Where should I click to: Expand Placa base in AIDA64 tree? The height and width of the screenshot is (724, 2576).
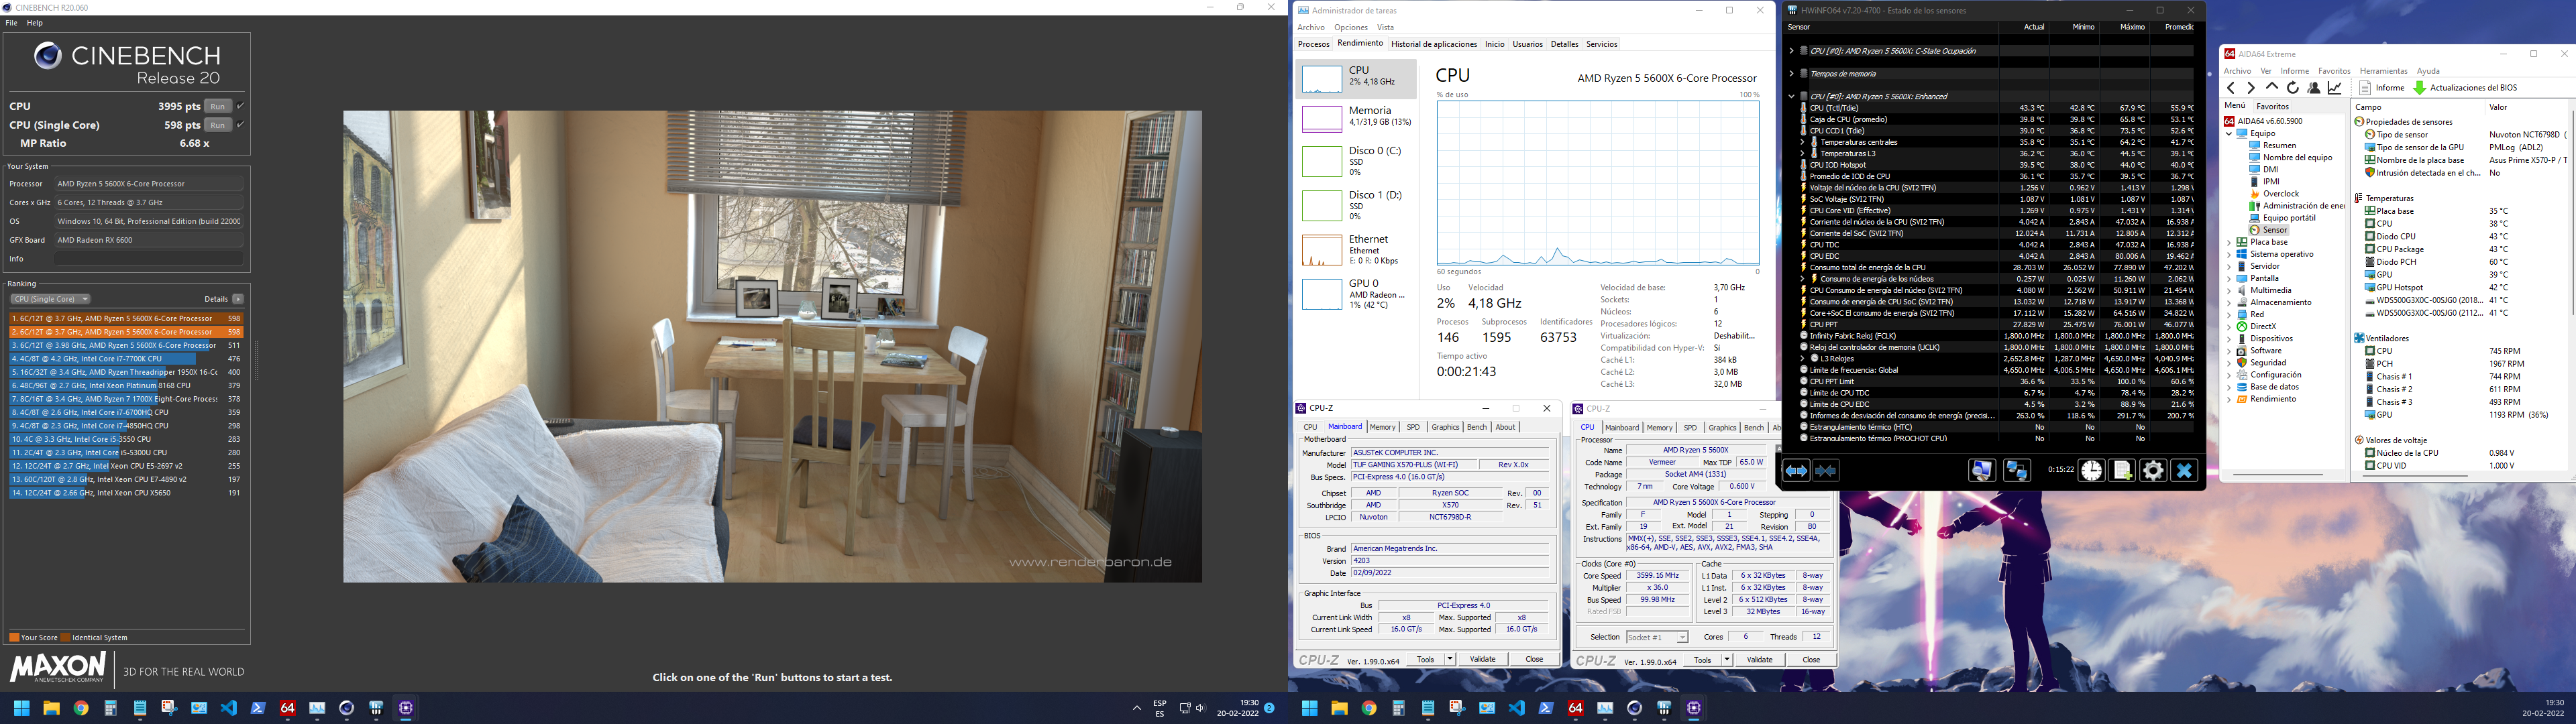tap(2230, 242)
